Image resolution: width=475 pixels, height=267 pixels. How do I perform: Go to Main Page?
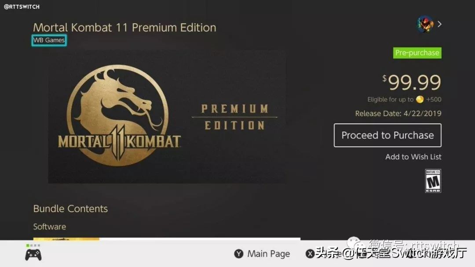pos(268,254)
